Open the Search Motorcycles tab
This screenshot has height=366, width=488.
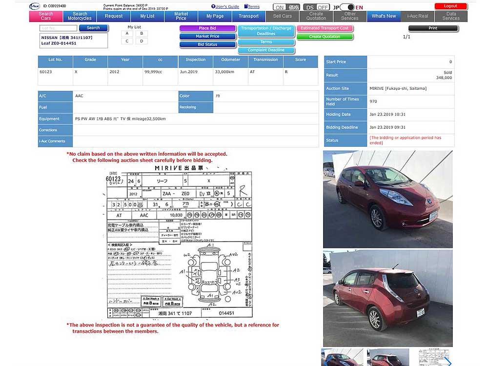[80, 16]
